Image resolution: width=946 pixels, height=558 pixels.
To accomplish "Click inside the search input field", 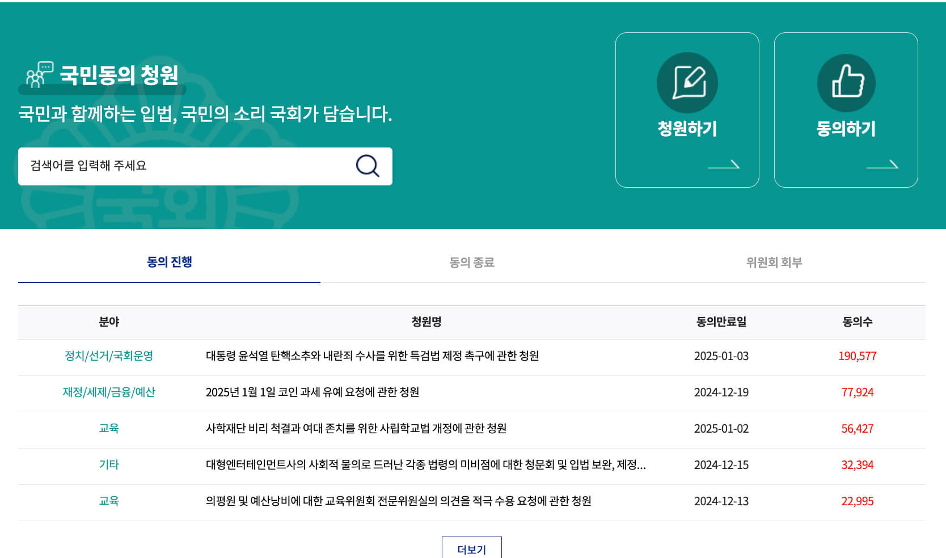I will (x=170, y=166).
